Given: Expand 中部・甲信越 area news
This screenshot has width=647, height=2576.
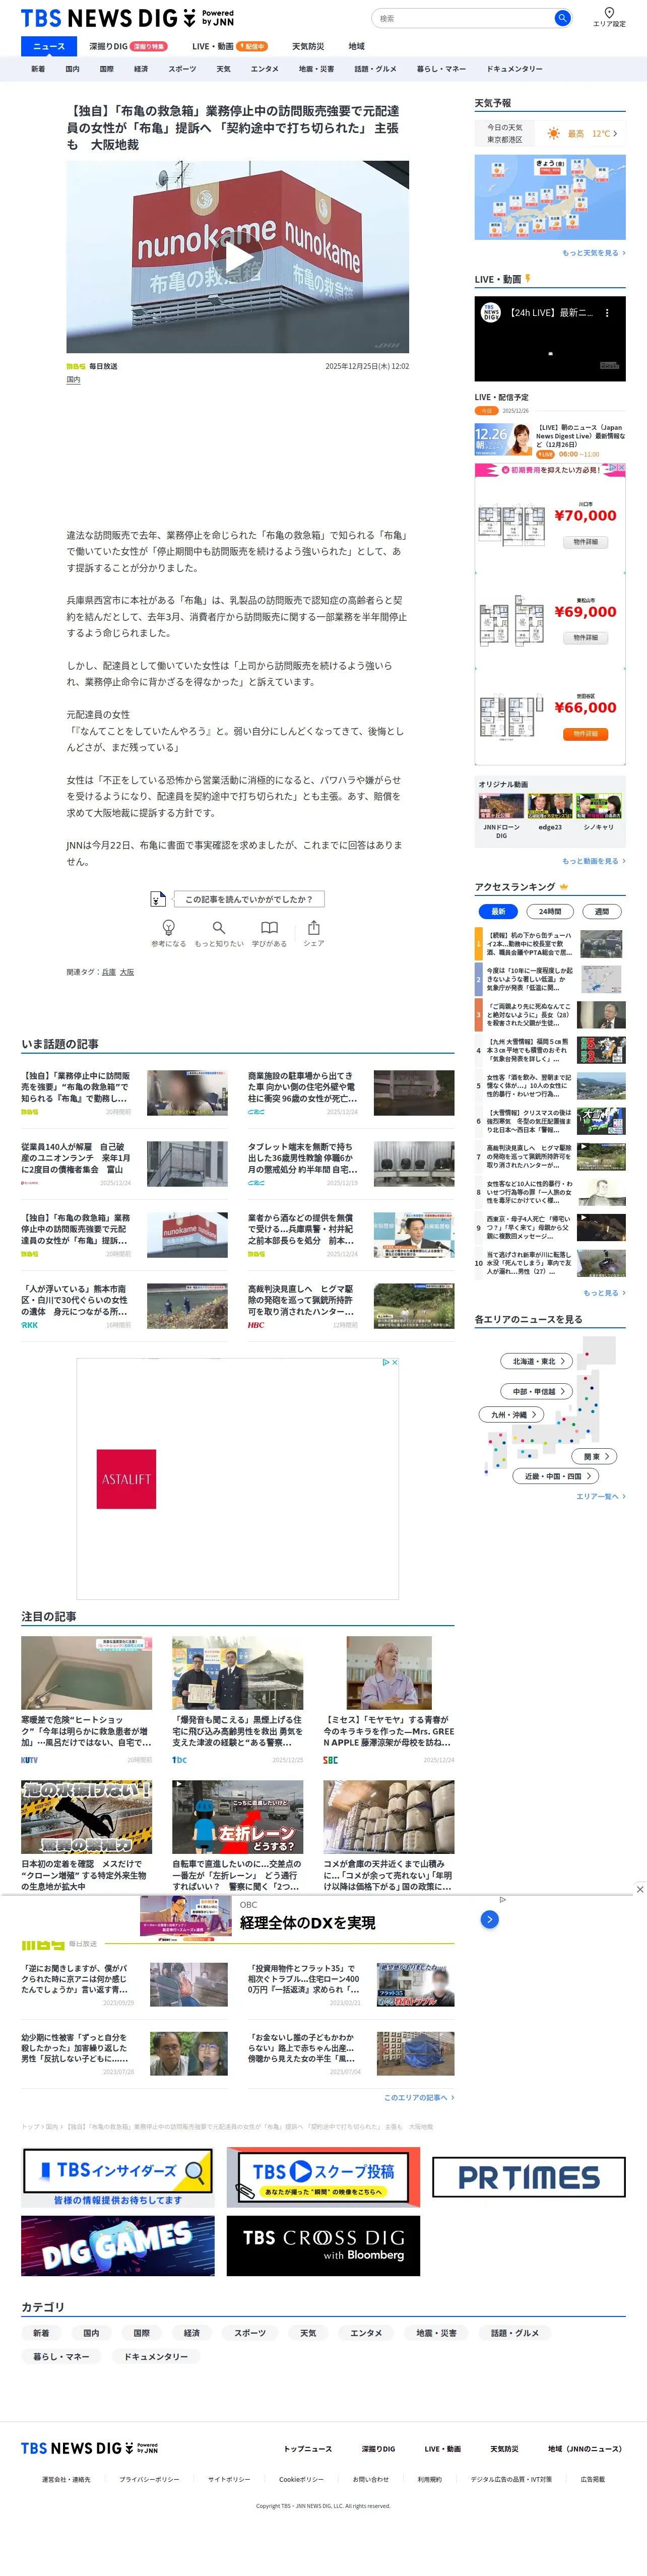Looking at the screenshot, I should [538, 1391].
